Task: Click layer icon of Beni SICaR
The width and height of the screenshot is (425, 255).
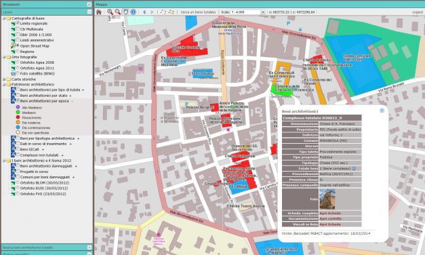Action: pyautogui.click(x=13, y=149)
